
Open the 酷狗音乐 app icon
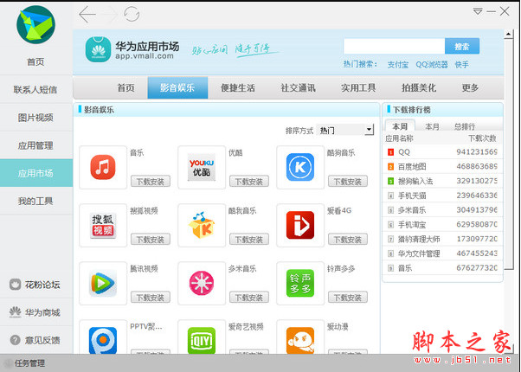(x=300, y=167)
